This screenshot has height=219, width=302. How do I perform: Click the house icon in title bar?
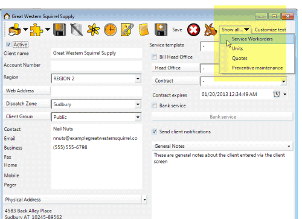[x=7, y=16]
